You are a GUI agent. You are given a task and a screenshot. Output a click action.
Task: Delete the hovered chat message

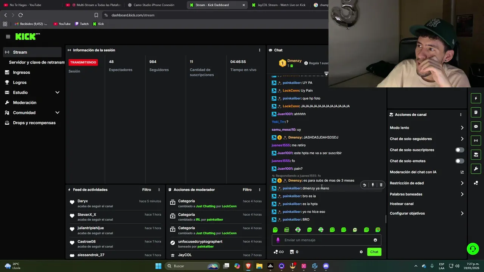pyautogui.click(x=381, y=185)
